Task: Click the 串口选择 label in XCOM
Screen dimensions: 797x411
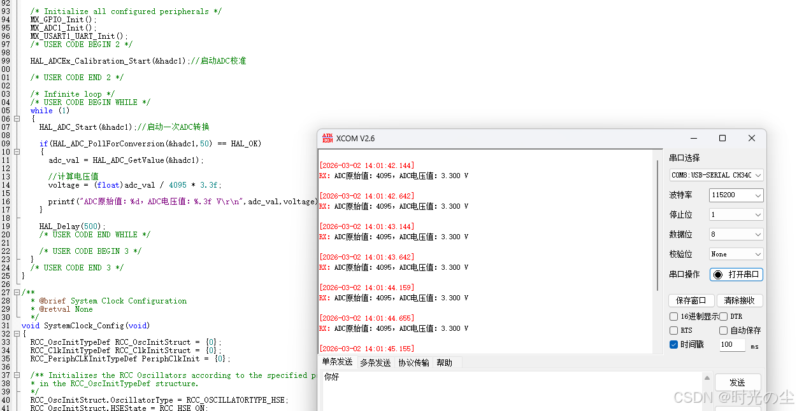Action: (x=685, y=158)
